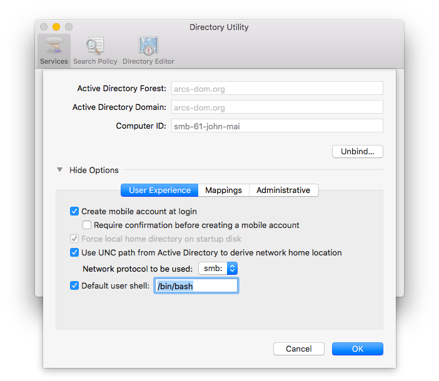Switch to the Mappings tab
The height and width of the screenshot is (381, 439).
(x=223, y=190)
